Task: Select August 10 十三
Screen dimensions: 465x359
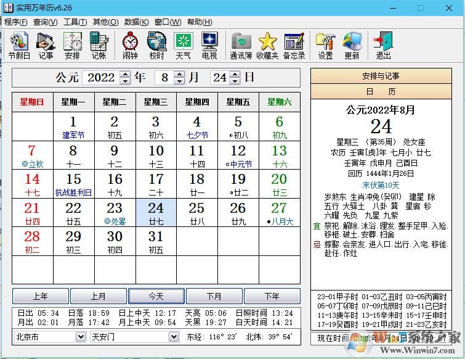Action: click(156, 155)
